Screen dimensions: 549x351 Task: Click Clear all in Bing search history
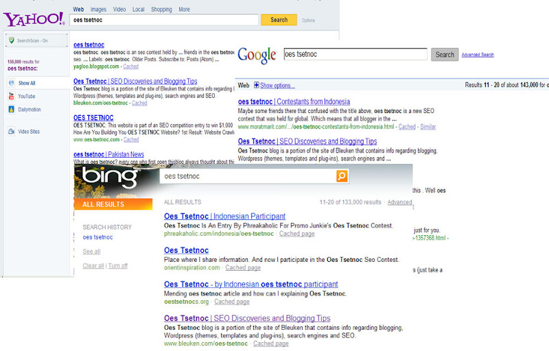point(93,266)
